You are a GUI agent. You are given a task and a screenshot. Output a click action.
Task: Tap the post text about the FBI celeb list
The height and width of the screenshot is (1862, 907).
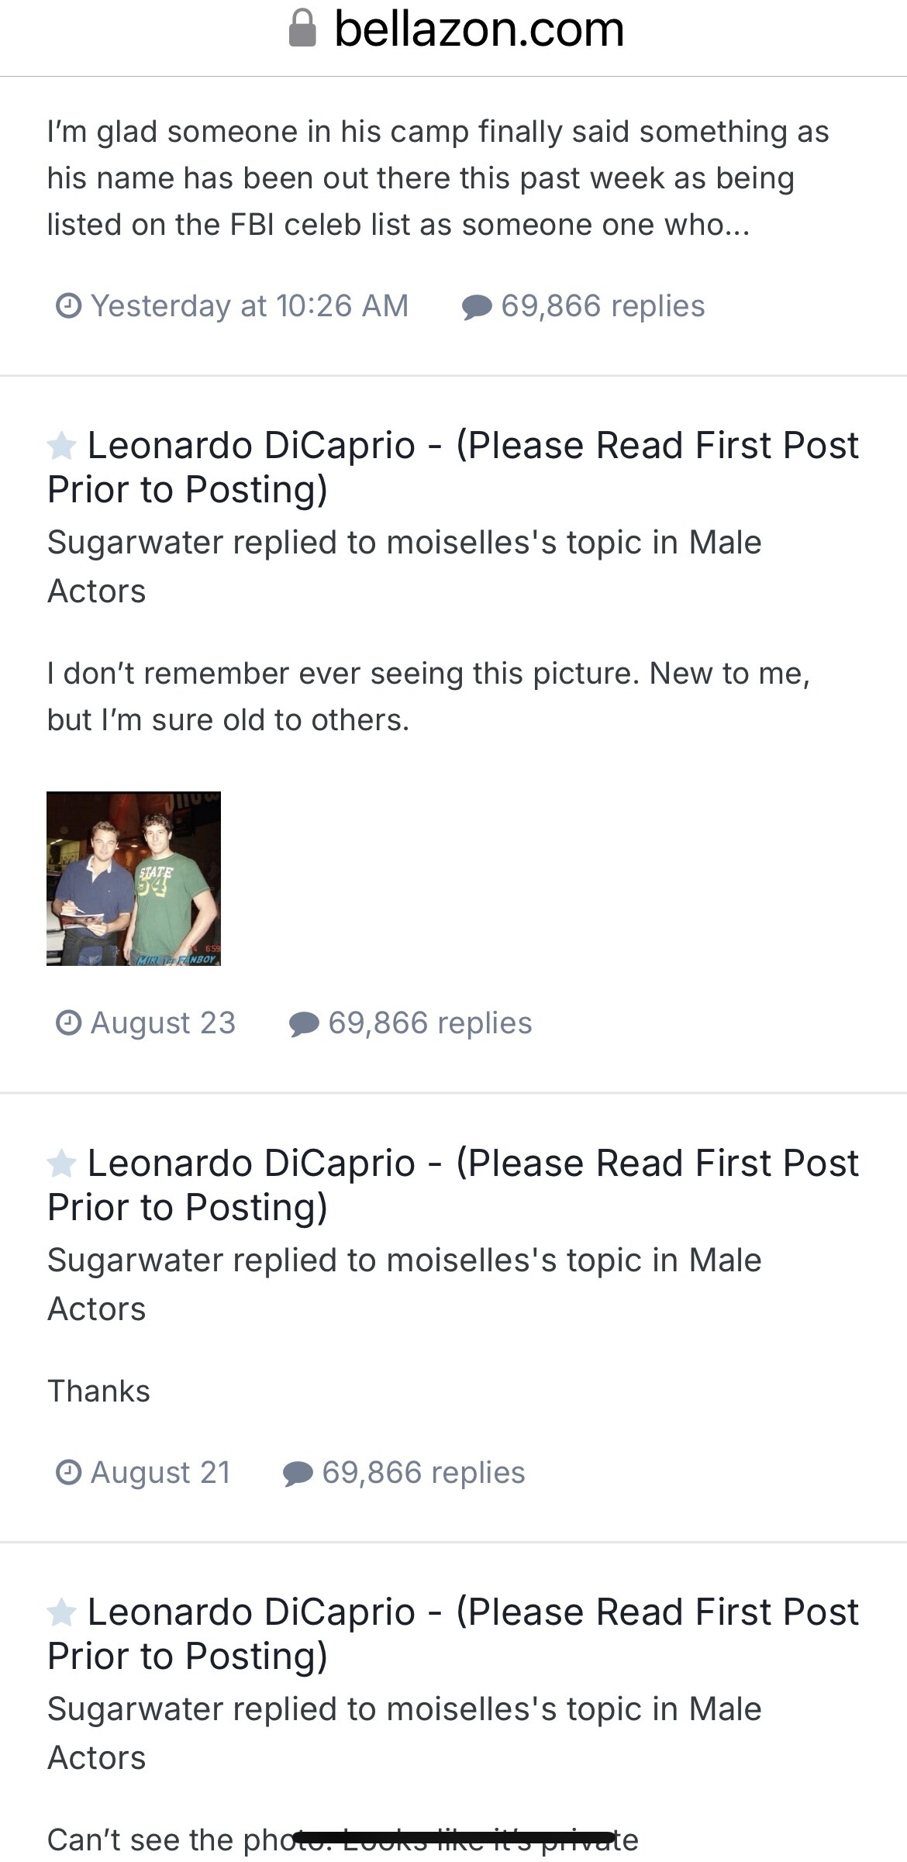click(x=437, y=178)
